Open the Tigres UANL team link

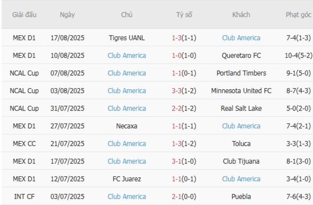pos(127,38)
